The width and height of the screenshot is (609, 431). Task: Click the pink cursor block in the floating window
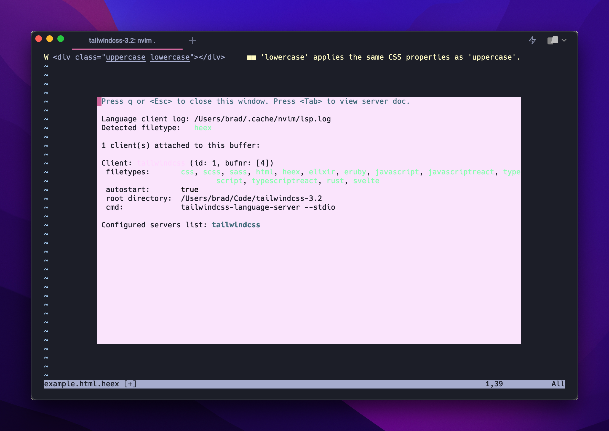pyautogui.click(x=98, y=101)
